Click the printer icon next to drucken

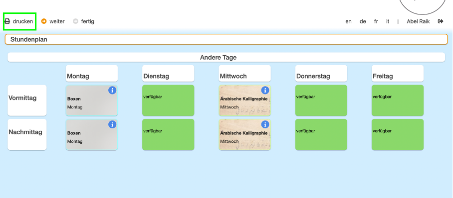tap(7, 21)
